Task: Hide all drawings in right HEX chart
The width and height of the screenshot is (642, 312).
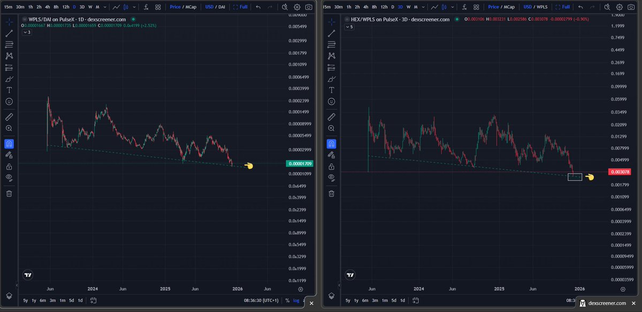Action: 332,178
